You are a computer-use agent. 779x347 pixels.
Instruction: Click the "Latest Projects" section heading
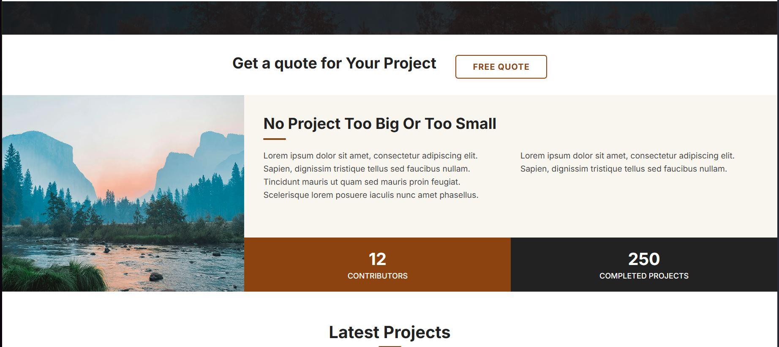tap(389, 332)
